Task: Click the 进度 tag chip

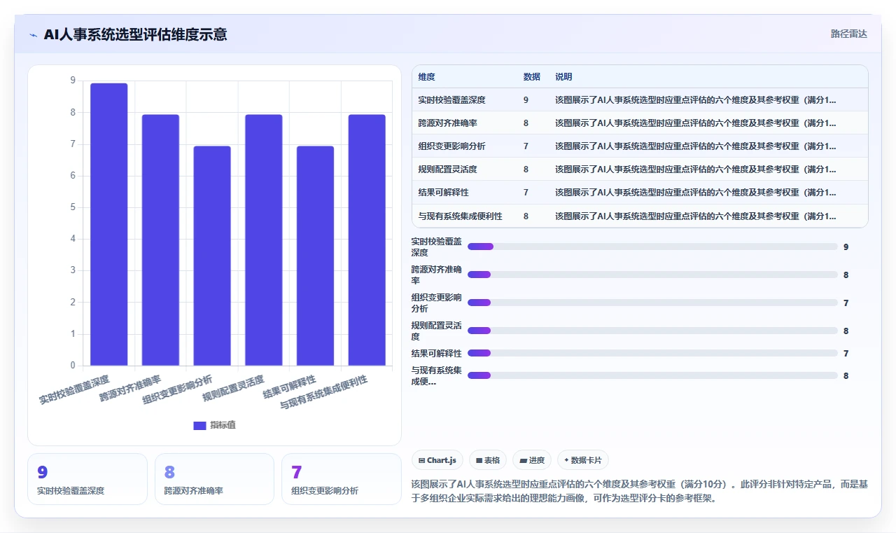Action: coord(532,460)
